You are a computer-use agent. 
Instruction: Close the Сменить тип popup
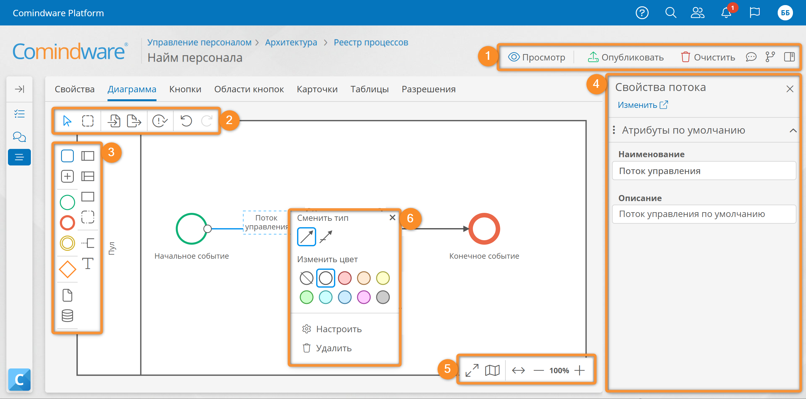pos(393,218)
